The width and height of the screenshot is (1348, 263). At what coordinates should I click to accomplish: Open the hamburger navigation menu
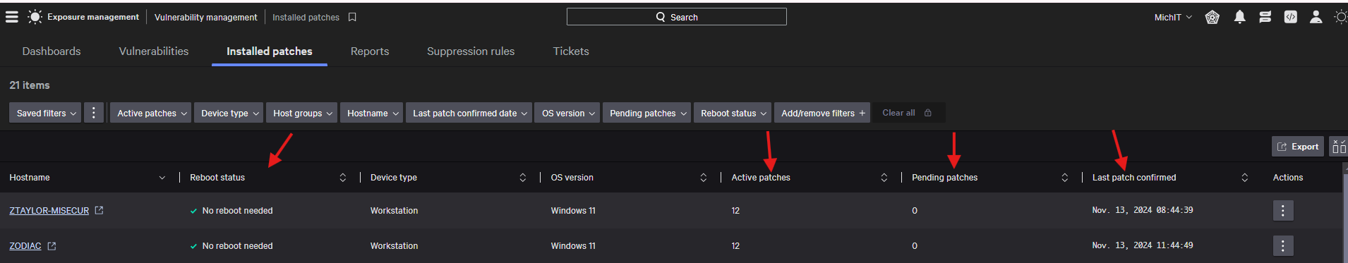tap(12, 17)
